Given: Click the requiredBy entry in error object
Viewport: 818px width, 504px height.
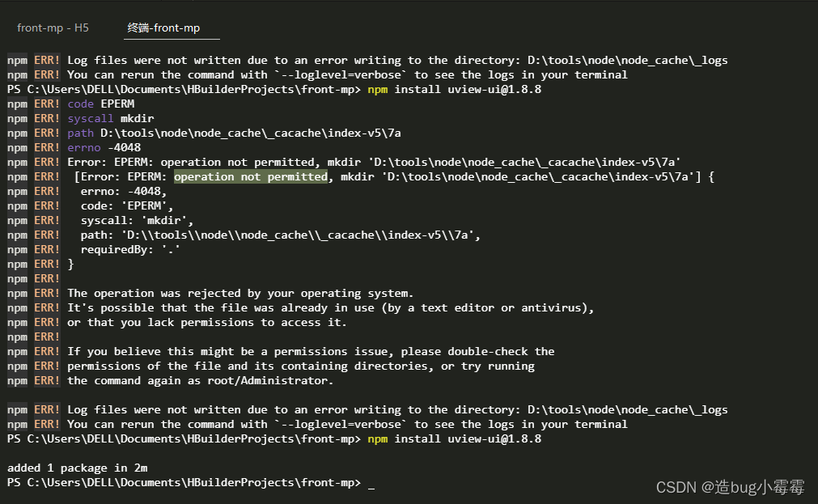Looking at the screenshot, I should 124,249.
